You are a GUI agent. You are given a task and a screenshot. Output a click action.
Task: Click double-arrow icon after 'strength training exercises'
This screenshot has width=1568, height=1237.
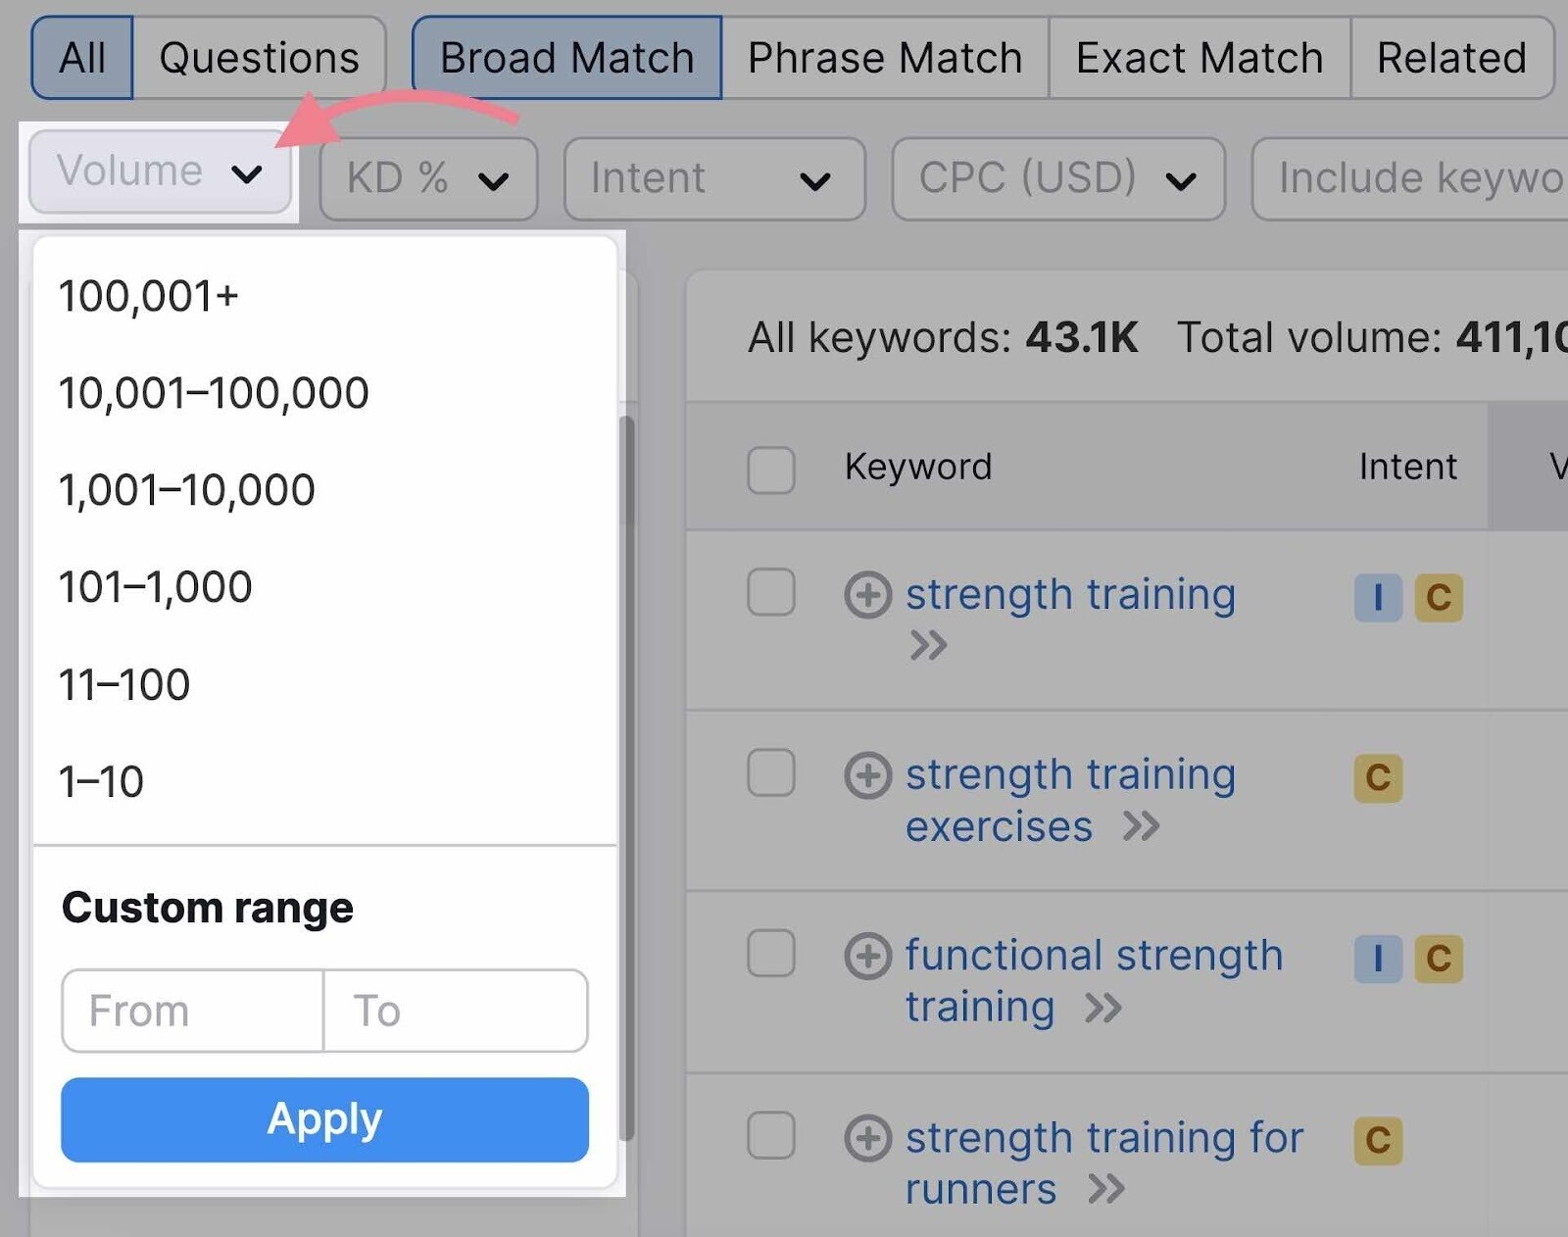[x=1141, y=827]
